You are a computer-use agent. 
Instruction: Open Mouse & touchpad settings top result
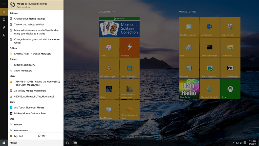click(36, 5)
